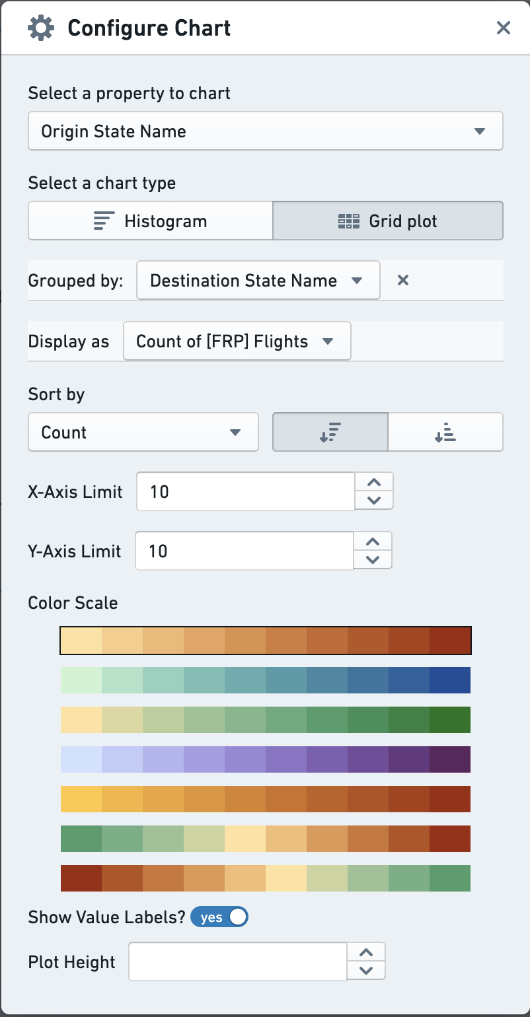This screenshot has width=530, height=1017.
Task: Select the yellow-to-rust color scale
Action: click(266, 799)
